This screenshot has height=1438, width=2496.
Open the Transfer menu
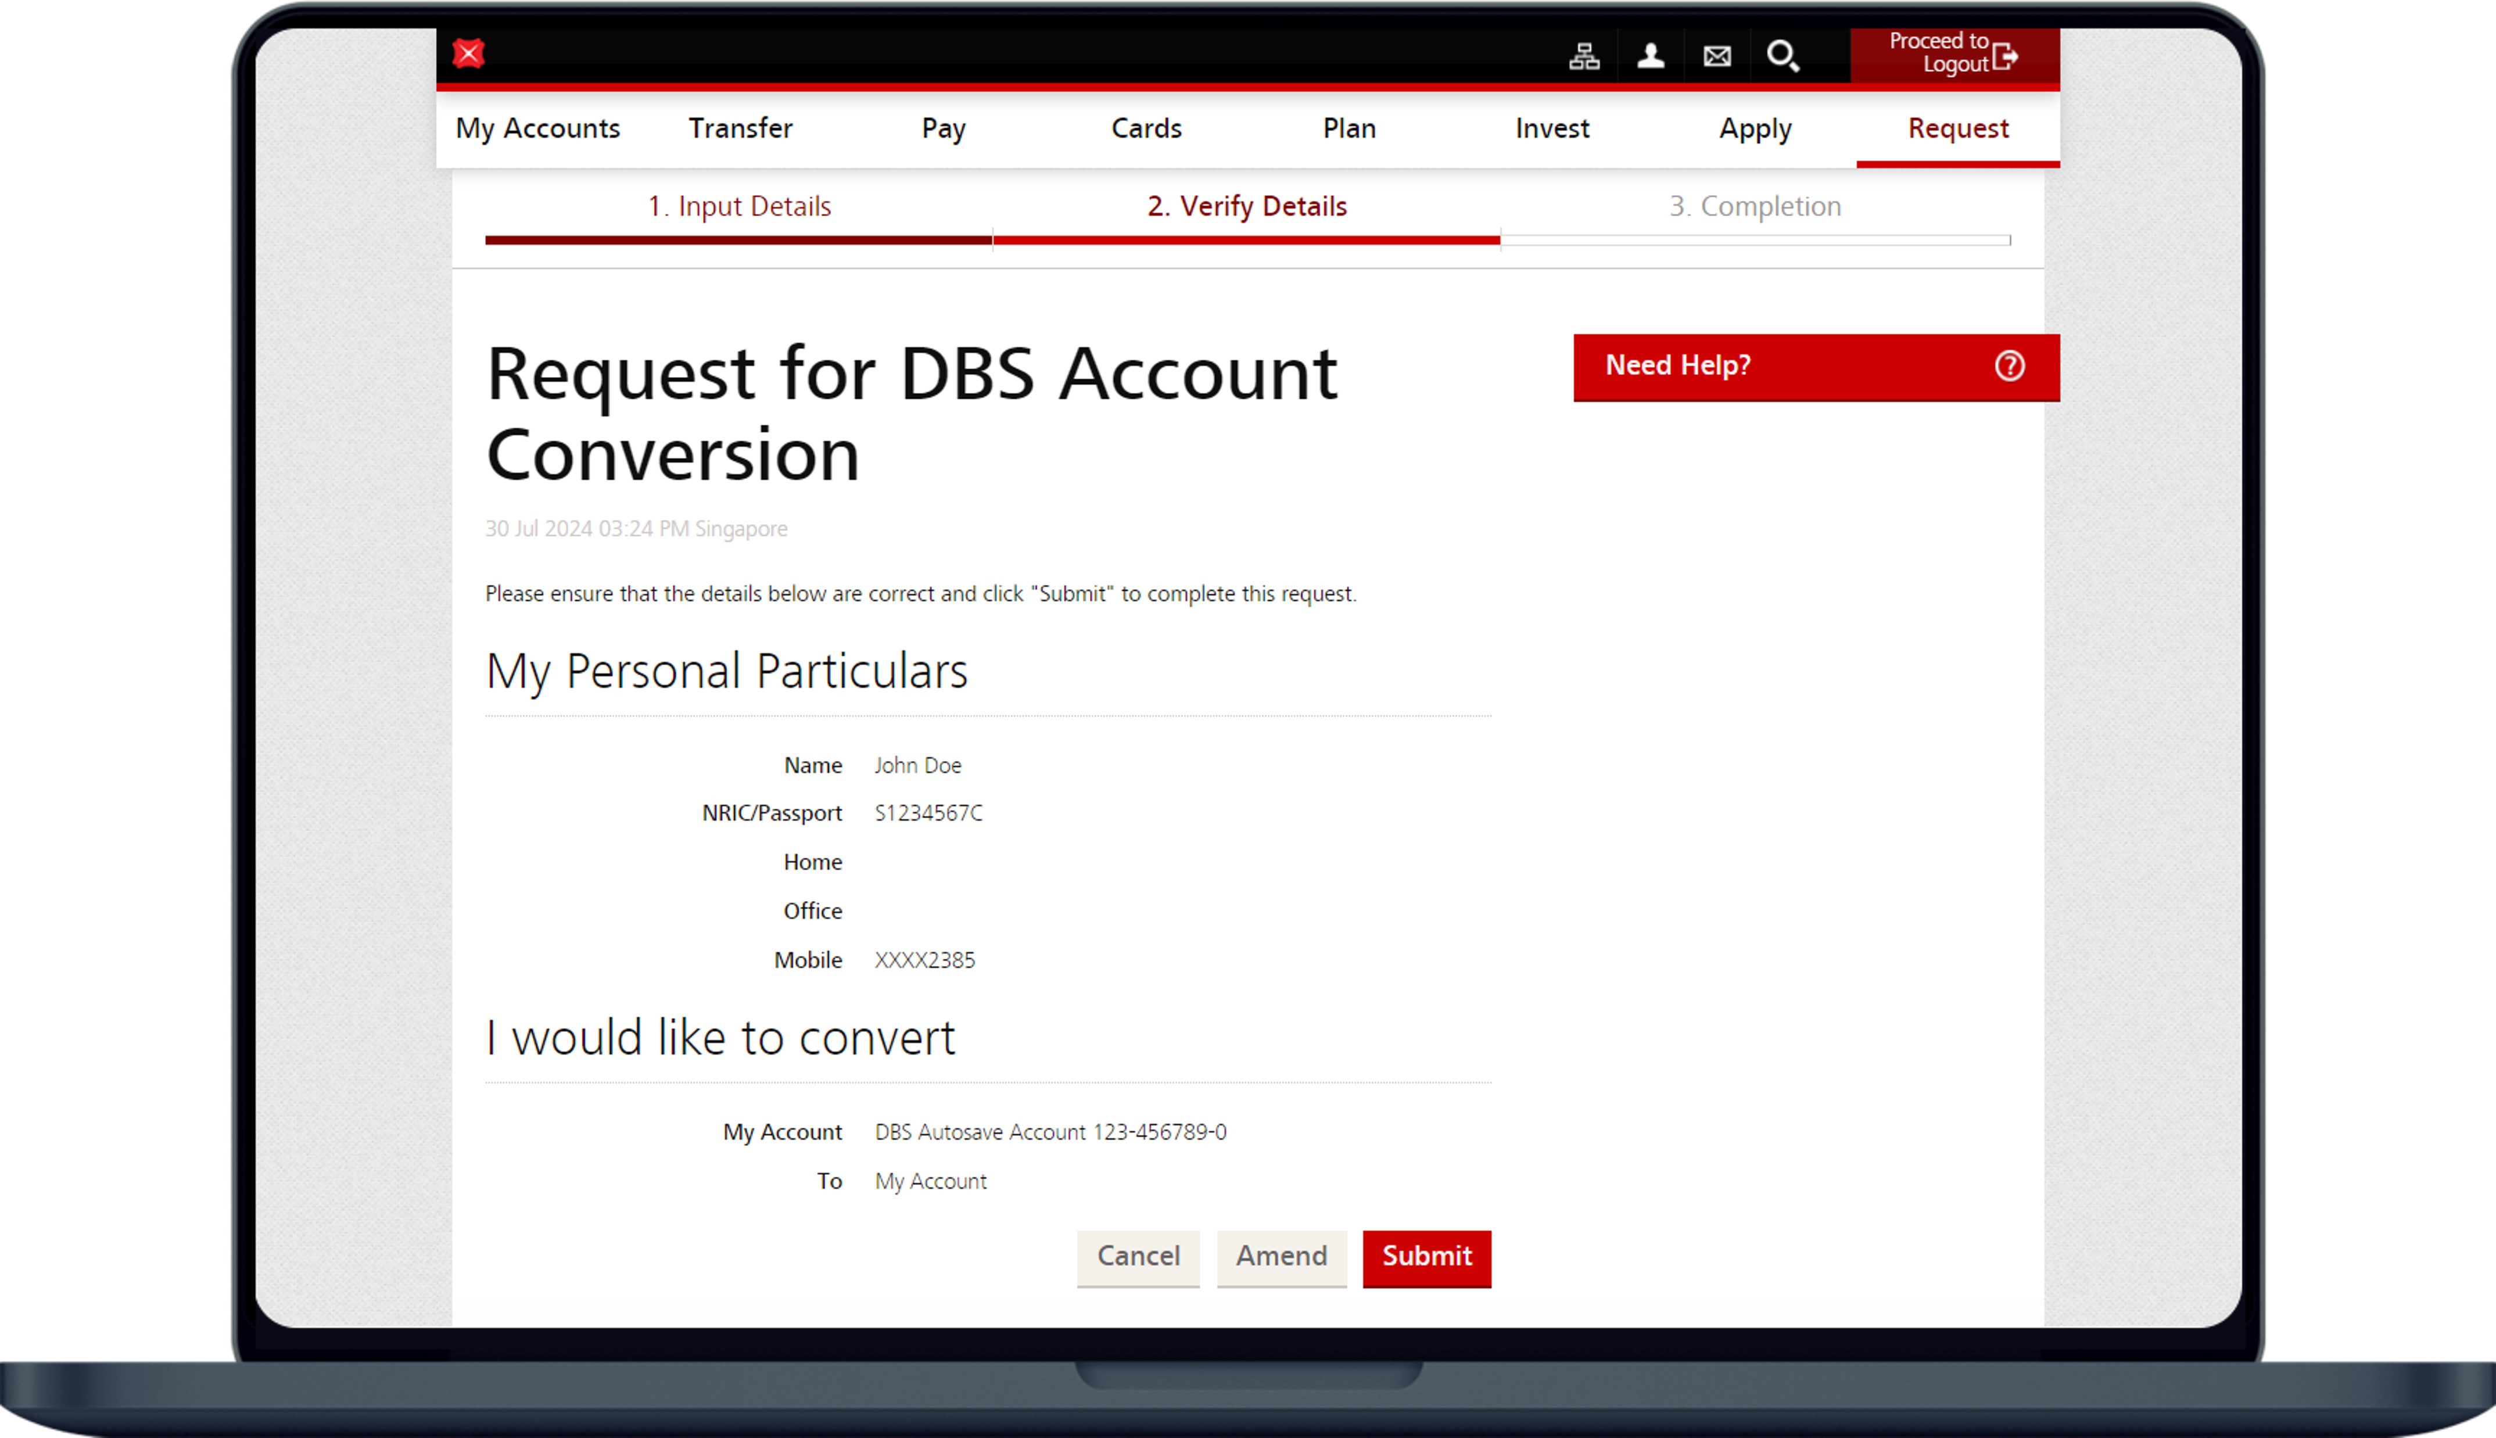[741, 128]
